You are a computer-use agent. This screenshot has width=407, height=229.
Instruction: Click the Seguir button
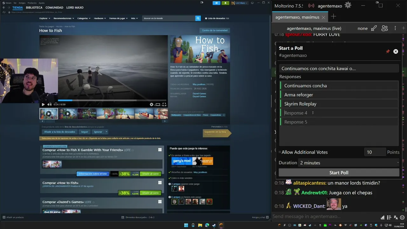click(x=84, y=132)
